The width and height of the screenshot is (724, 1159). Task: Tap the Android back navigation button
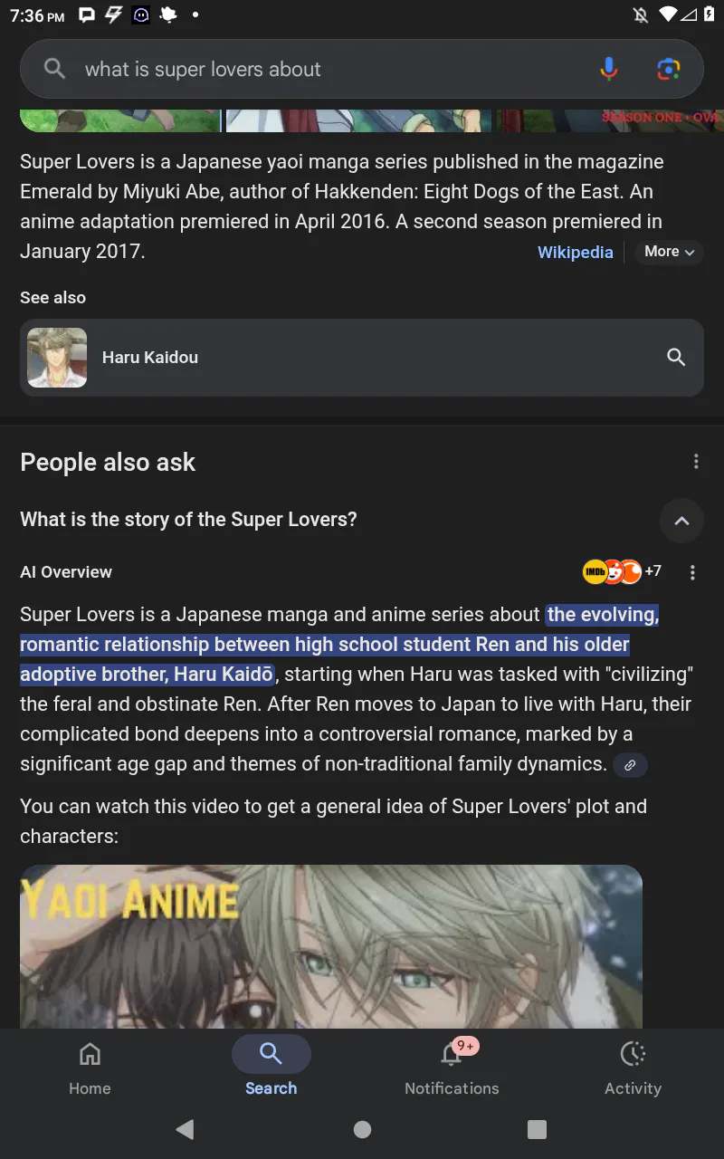point(185,1129)
